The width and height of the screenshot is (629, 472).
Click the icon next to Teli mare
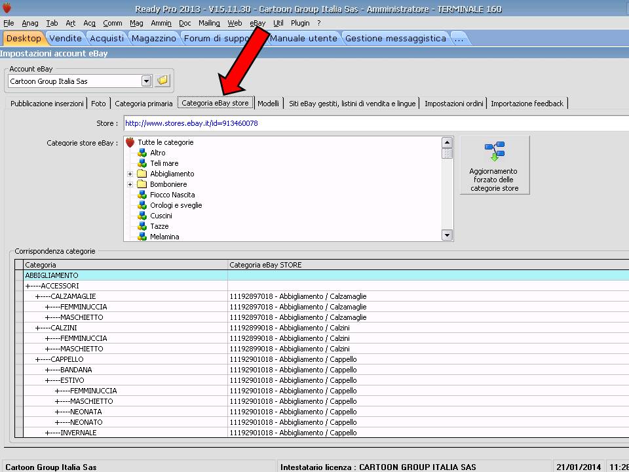click(x=142, y=163)
